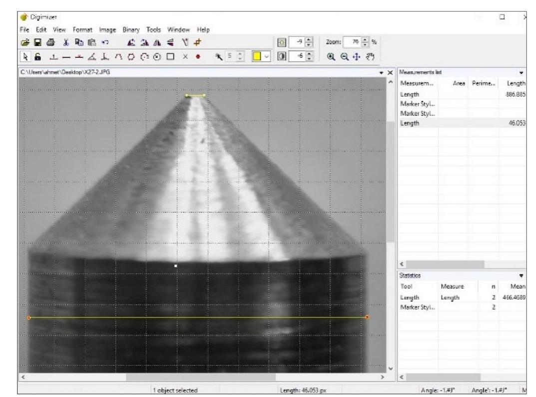Click the Save disk icon
Image resolution: width=536 pixels, height=397 pixels.
tap(37, 42)
